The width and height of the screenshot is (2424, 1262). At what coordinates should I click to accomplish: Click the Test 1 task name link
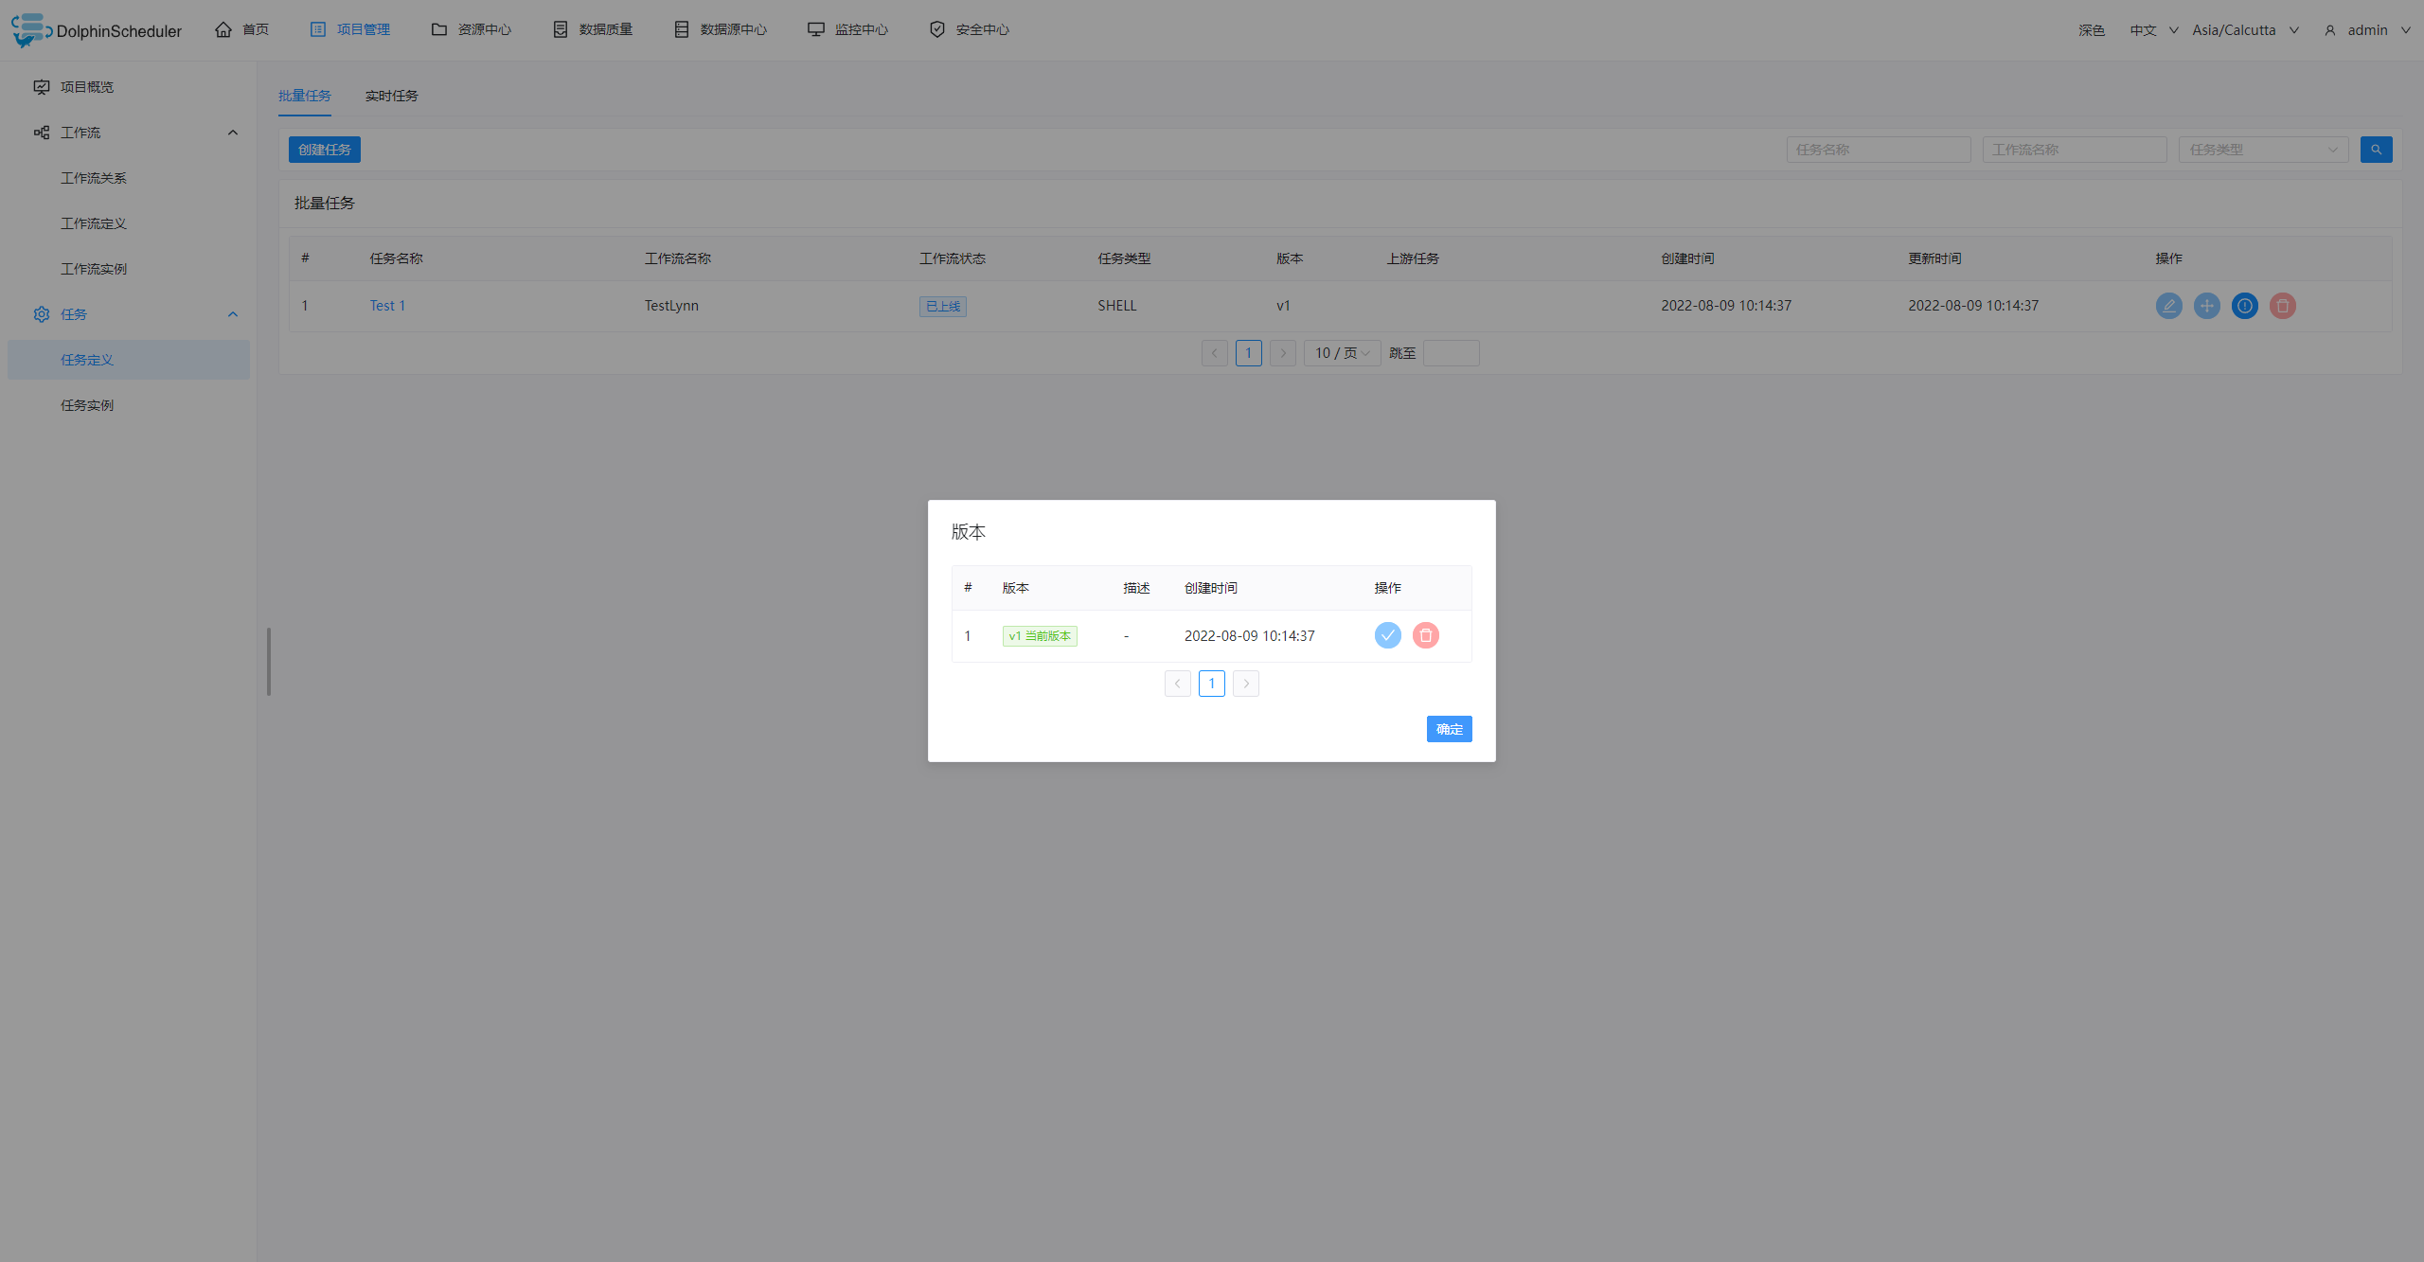(x=387, y=306)
